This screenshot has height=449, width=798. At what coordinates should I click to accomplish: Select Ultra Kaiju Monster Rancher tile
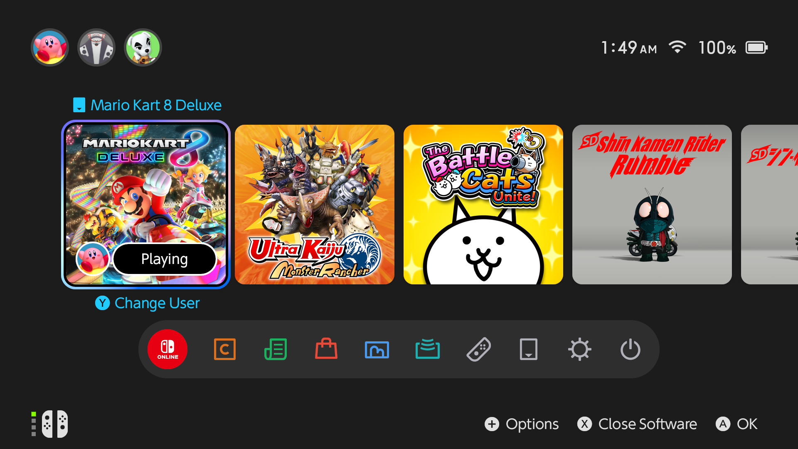[x=315, y=205]
